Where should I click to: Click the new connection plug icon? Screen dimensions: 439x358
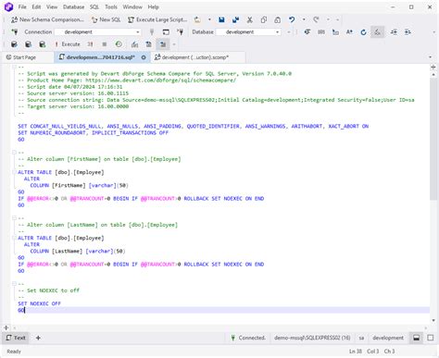[x=15, y=32]
